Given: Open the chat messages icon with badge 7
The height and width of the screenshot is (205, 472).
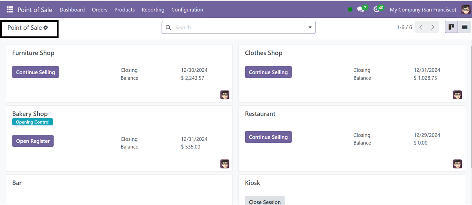Looking at the screenshot, I should (361, 10).
